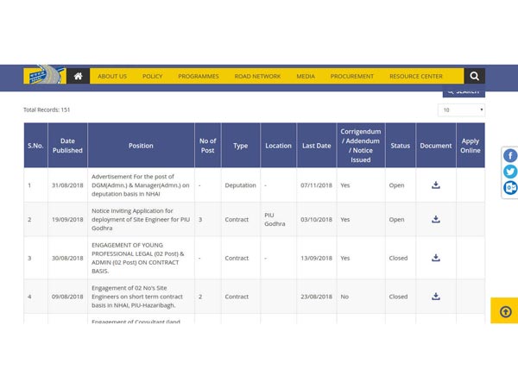Open the records-per-page dropdown showing 10
Image resolution: width=518 pixels, height=388 pixels.
click(x=461, y=110)
